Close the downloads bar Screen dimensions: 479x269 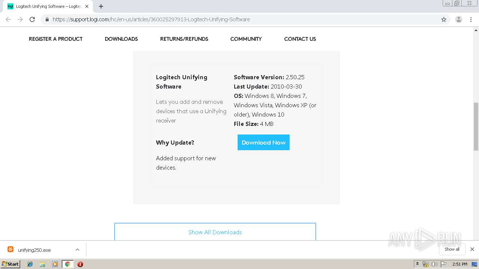tap(472, 249)
